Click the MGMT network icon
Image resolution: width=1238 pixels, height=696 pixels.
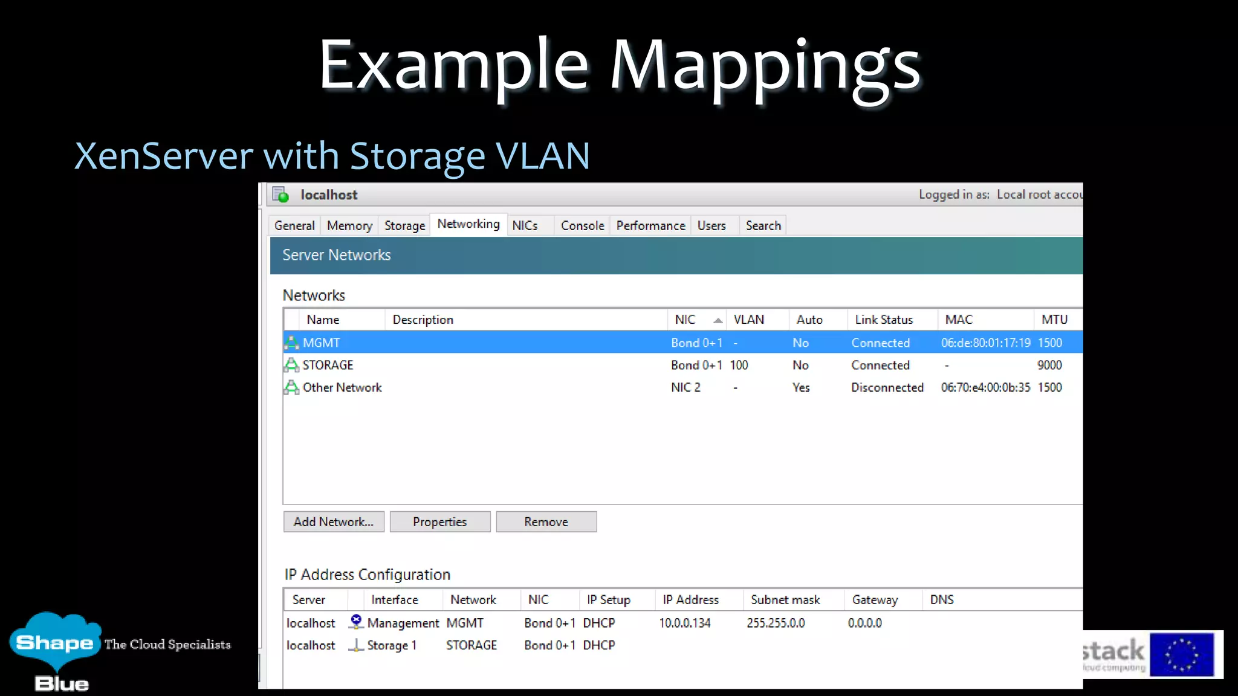pos(291,343)
